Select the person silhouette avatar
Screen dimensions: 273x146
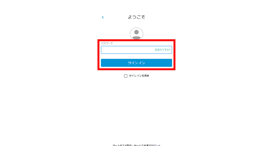[136, 34]
